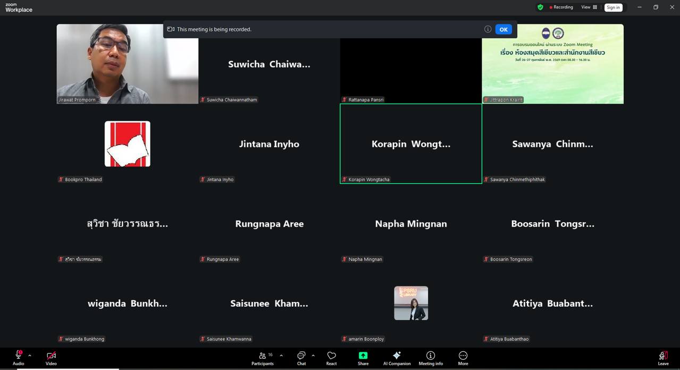Expand the arrow next to Chat
The image size is (680, 370).
tap(313, 356)
